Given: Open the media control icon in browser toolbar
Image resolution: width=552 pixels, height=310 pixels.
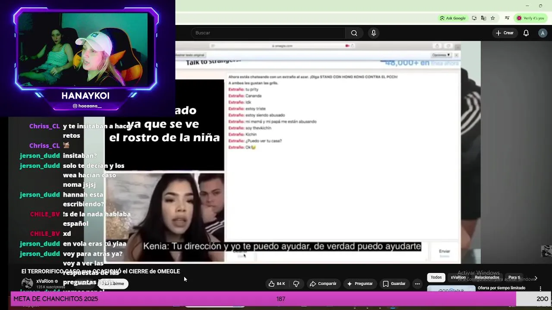Looking at the screenshot, I should click(x=507, y=18).
